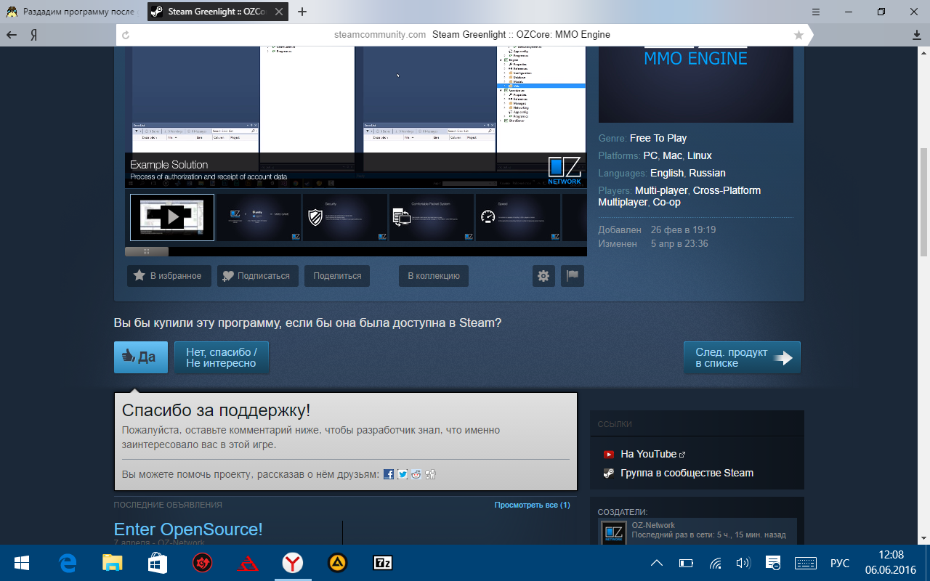Select the Comfortable Packet System thumbnail

point(432,217)
